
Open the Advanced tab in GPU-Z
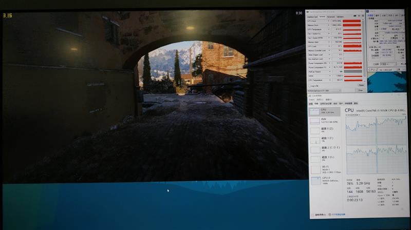(331, 17)
